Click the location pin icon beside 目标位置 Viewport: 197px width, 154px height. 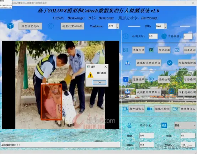click(129, 125)
